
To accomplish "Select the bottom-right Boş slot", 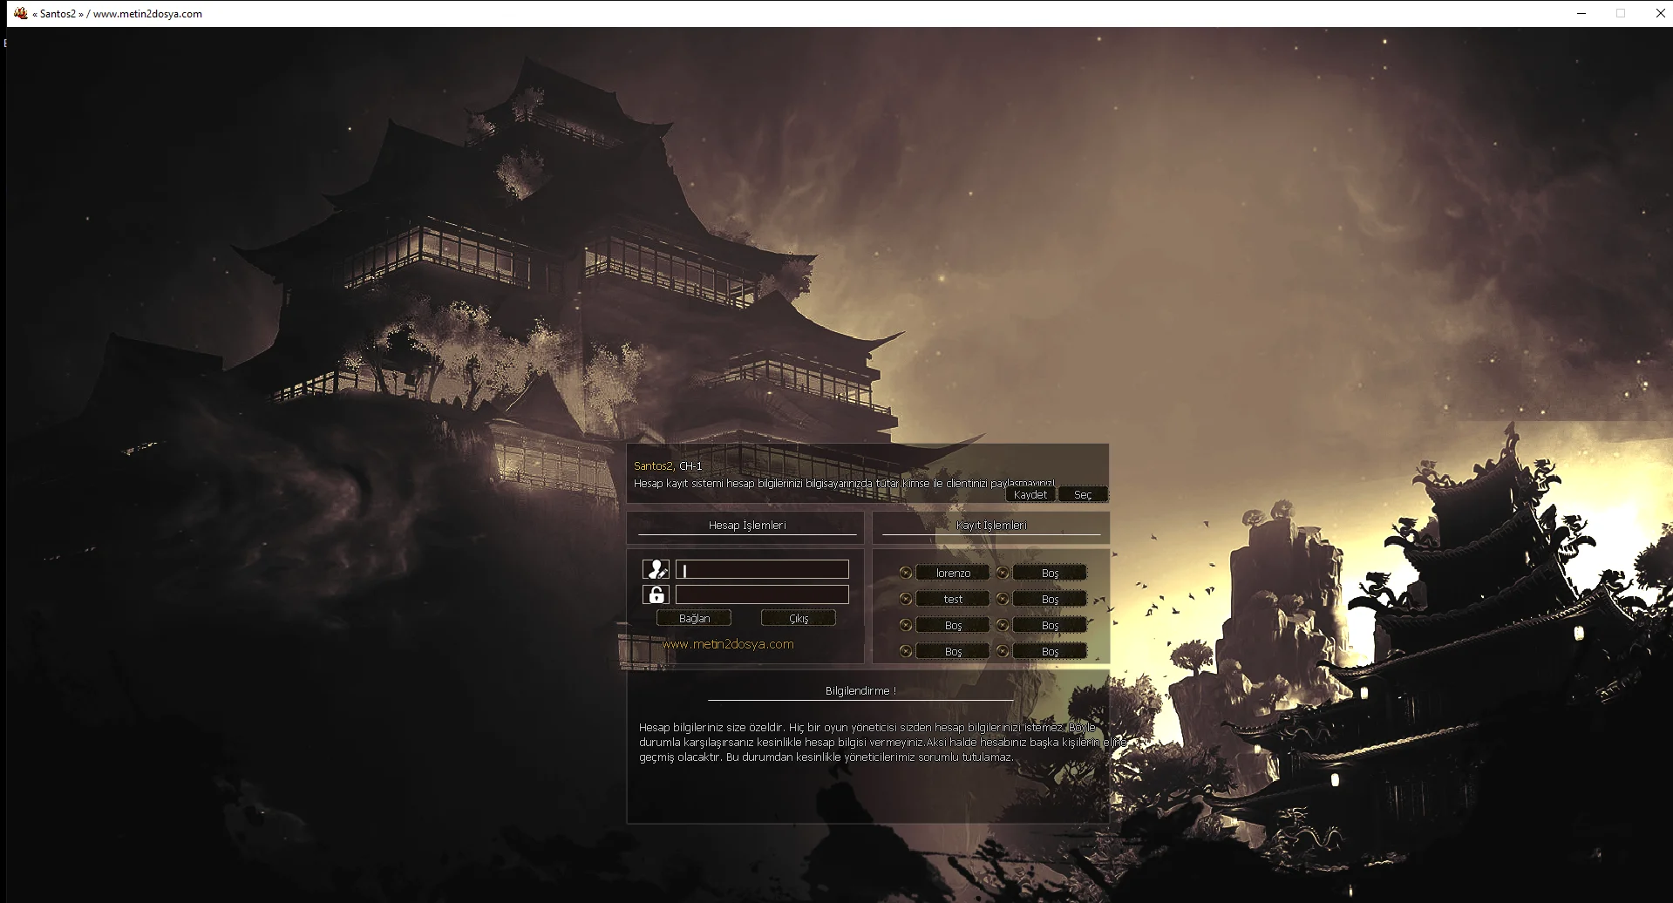I will click(x=1050, y=651).
